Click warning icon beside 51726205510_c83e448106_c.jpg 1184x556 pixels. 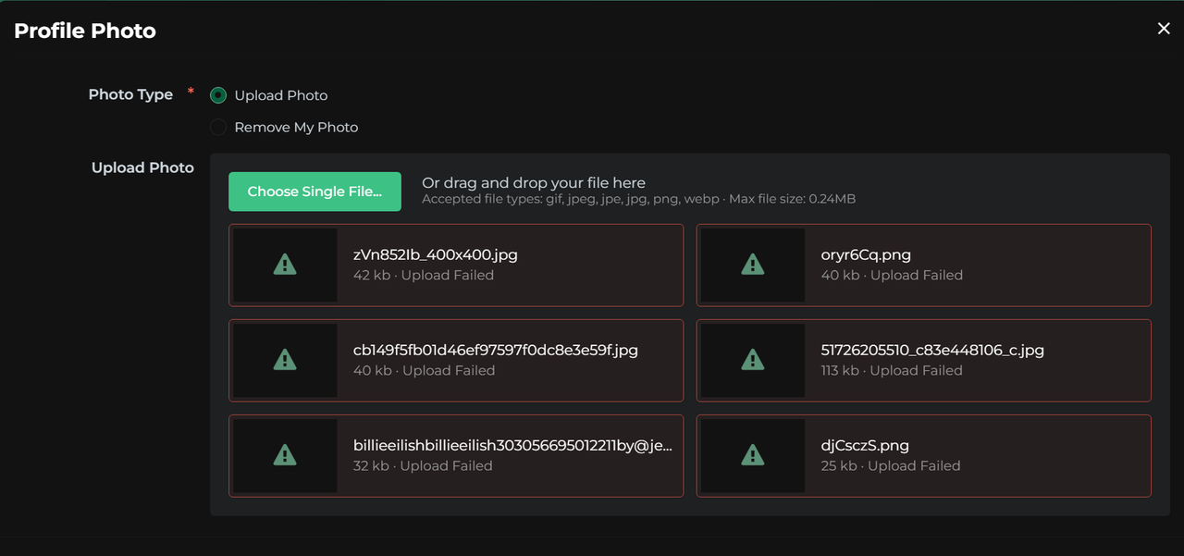(x=753, y=360)
